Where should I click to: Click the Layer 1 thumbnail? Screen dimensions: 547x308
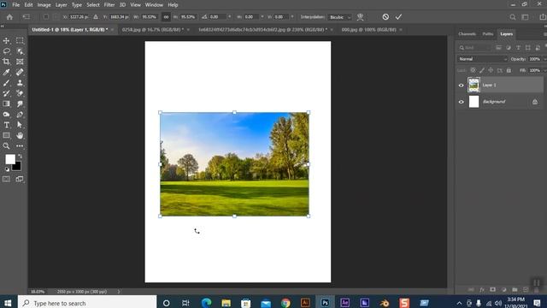(473, 86)
